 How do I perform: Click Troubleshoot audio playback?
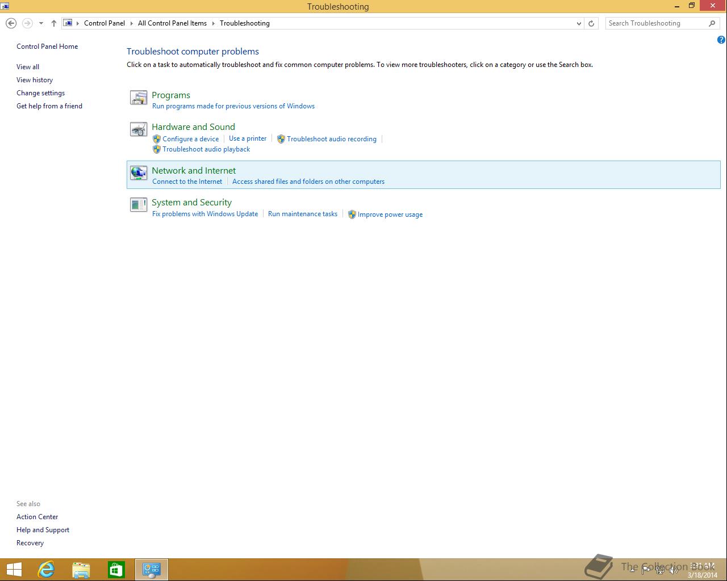pos(206,149)
